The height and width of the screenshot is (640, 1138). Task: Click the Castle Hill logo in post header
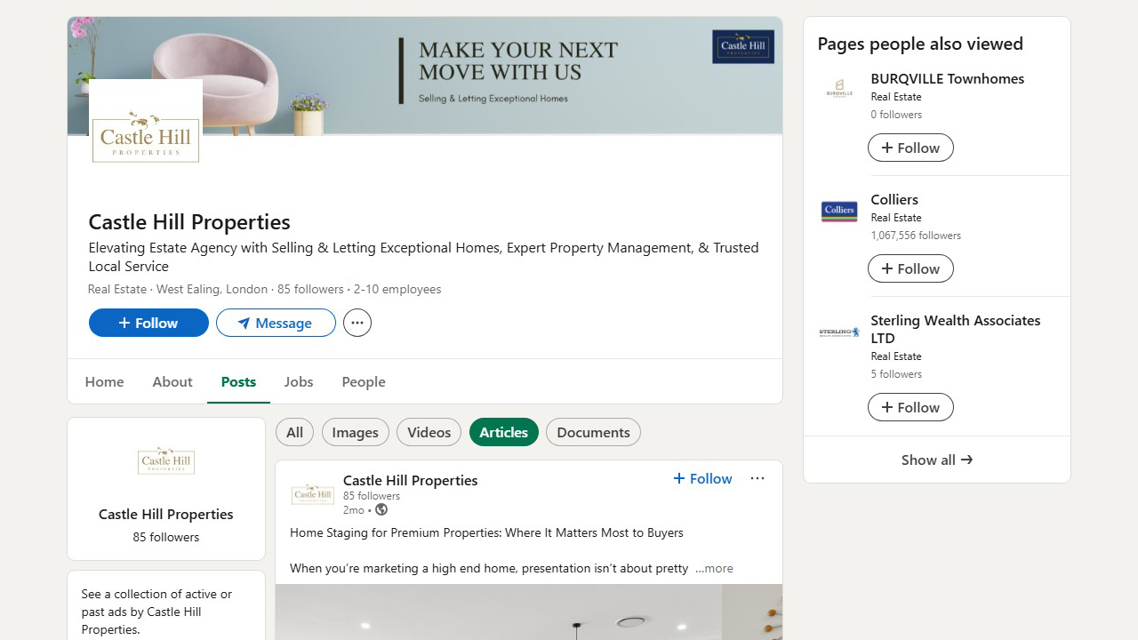pos(313,494)
